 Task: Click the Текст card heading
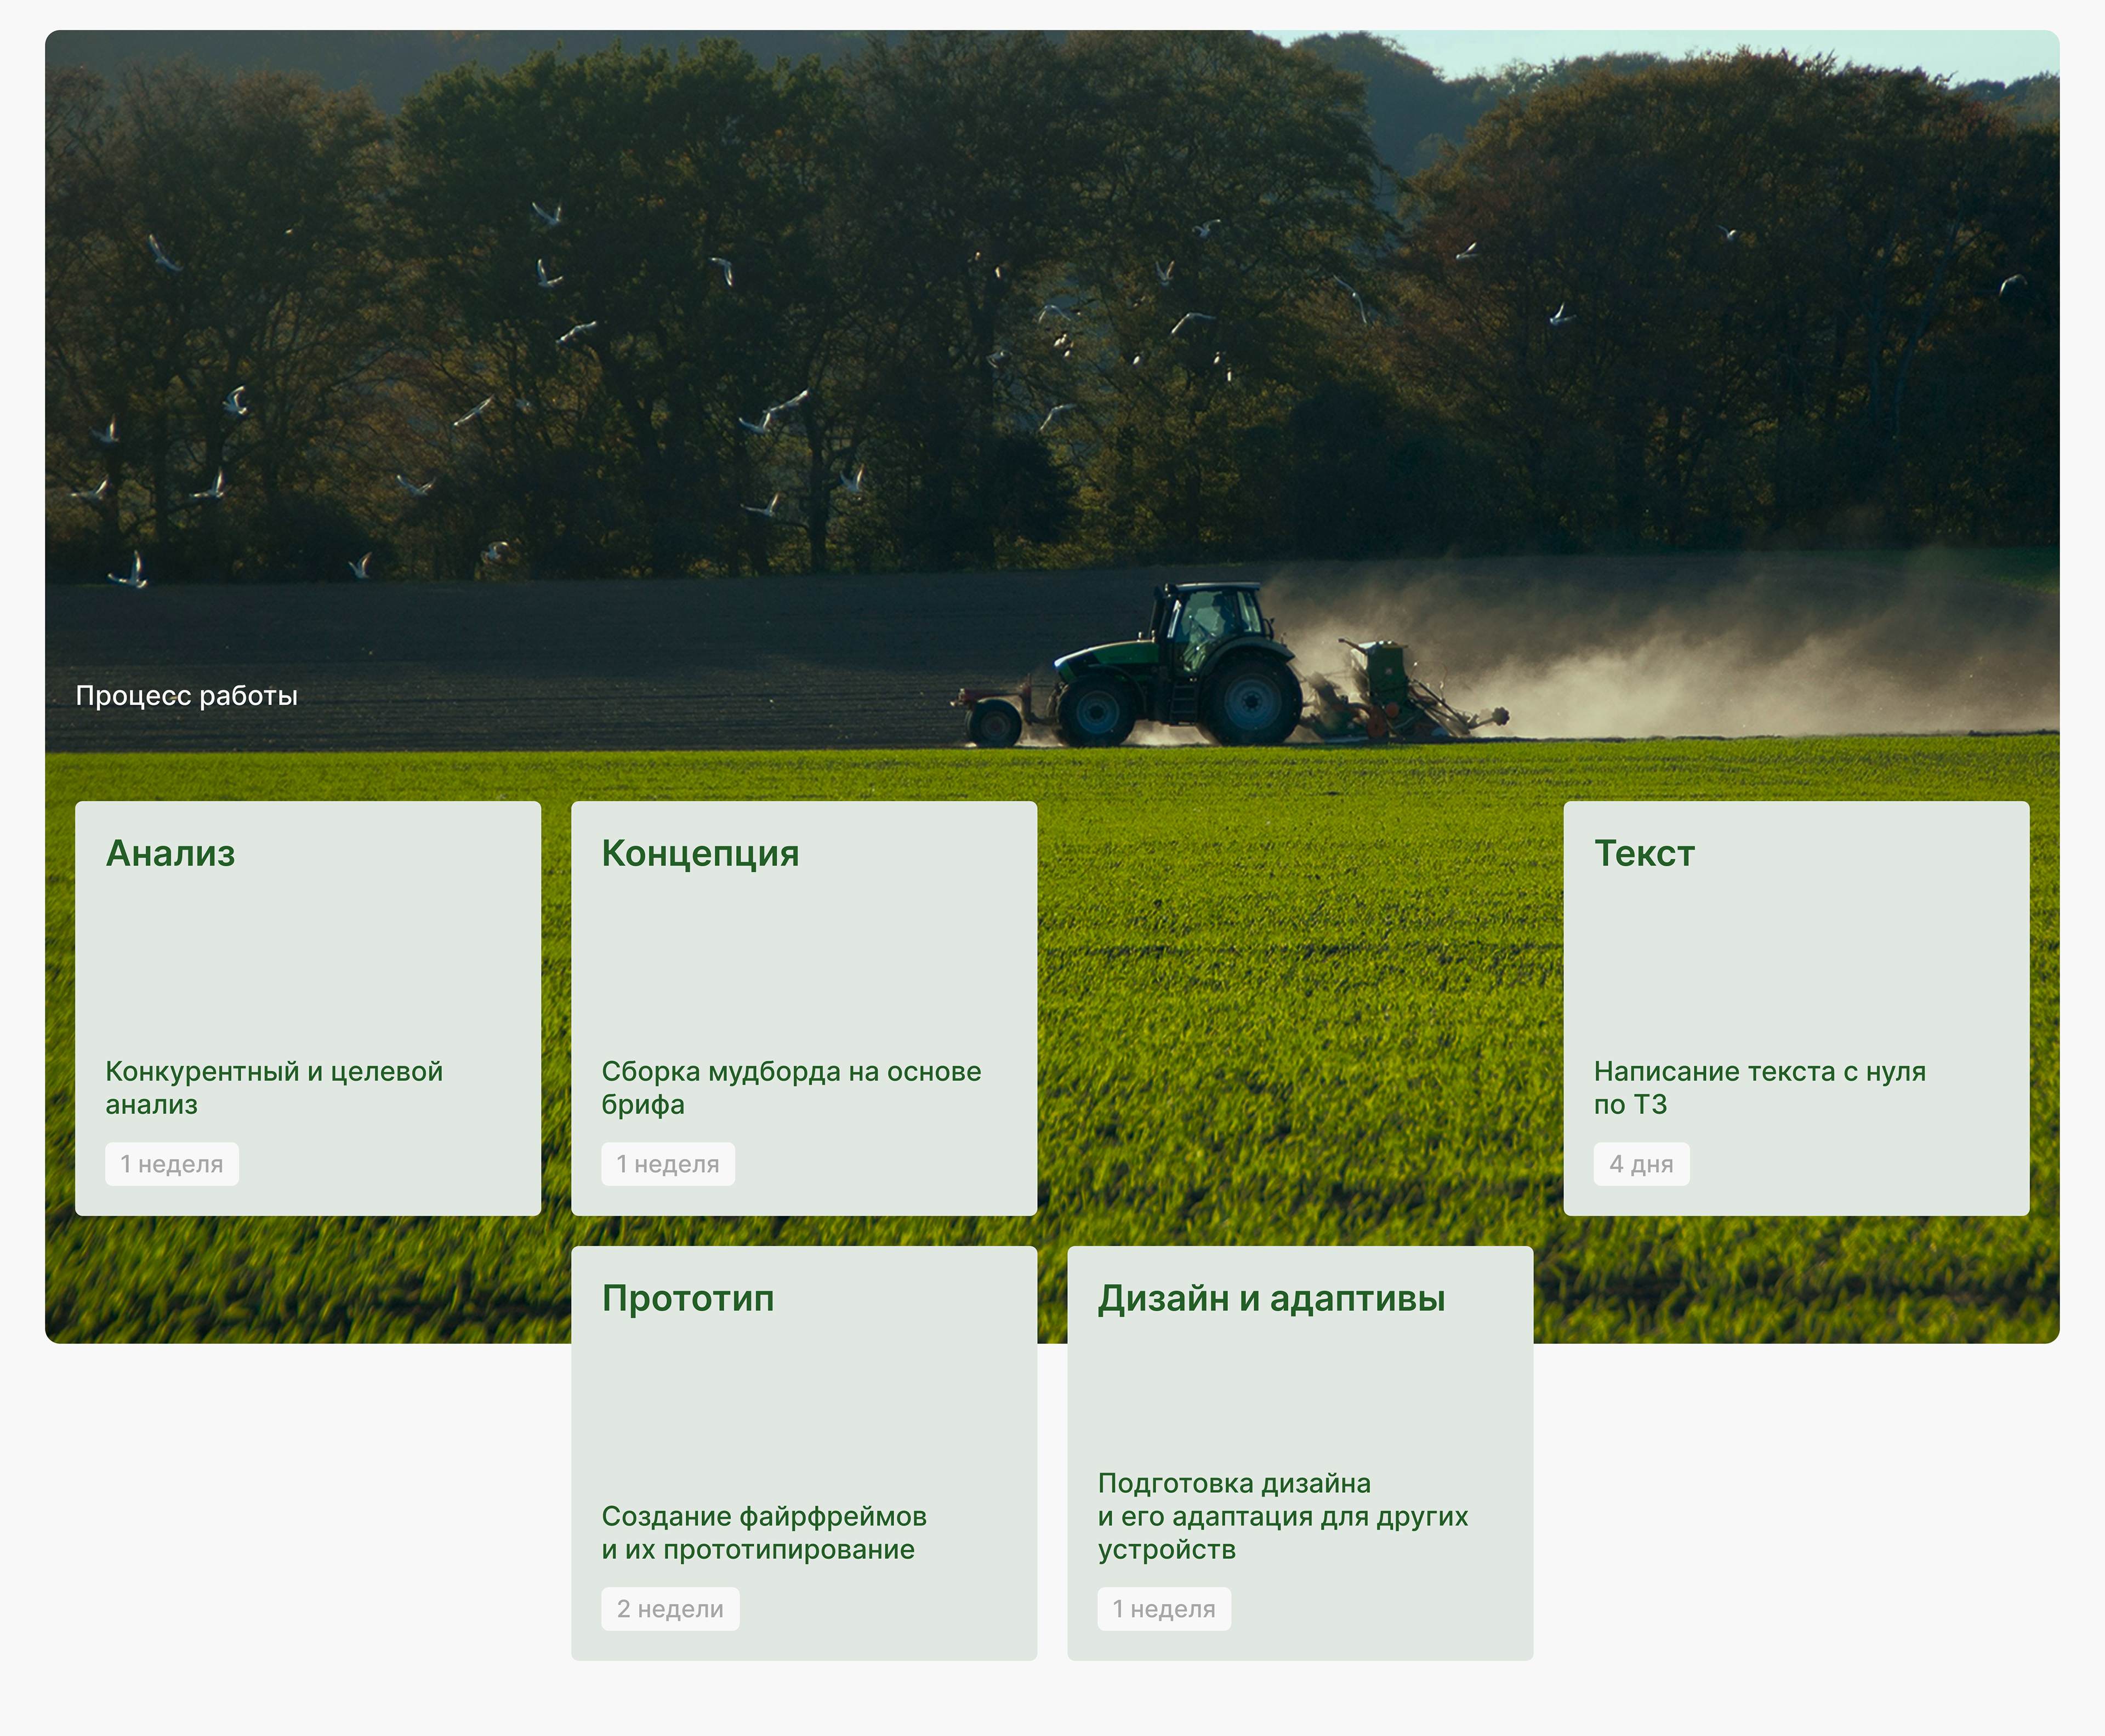1644,853
